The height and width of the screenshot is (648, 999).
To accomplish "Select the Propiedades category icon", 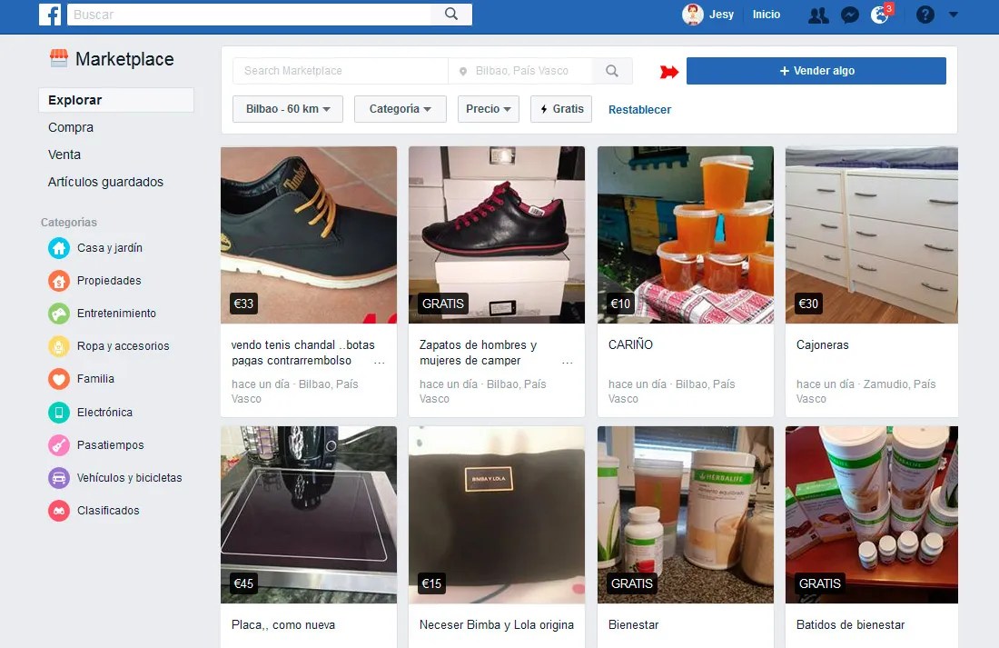I will (61, 280).
